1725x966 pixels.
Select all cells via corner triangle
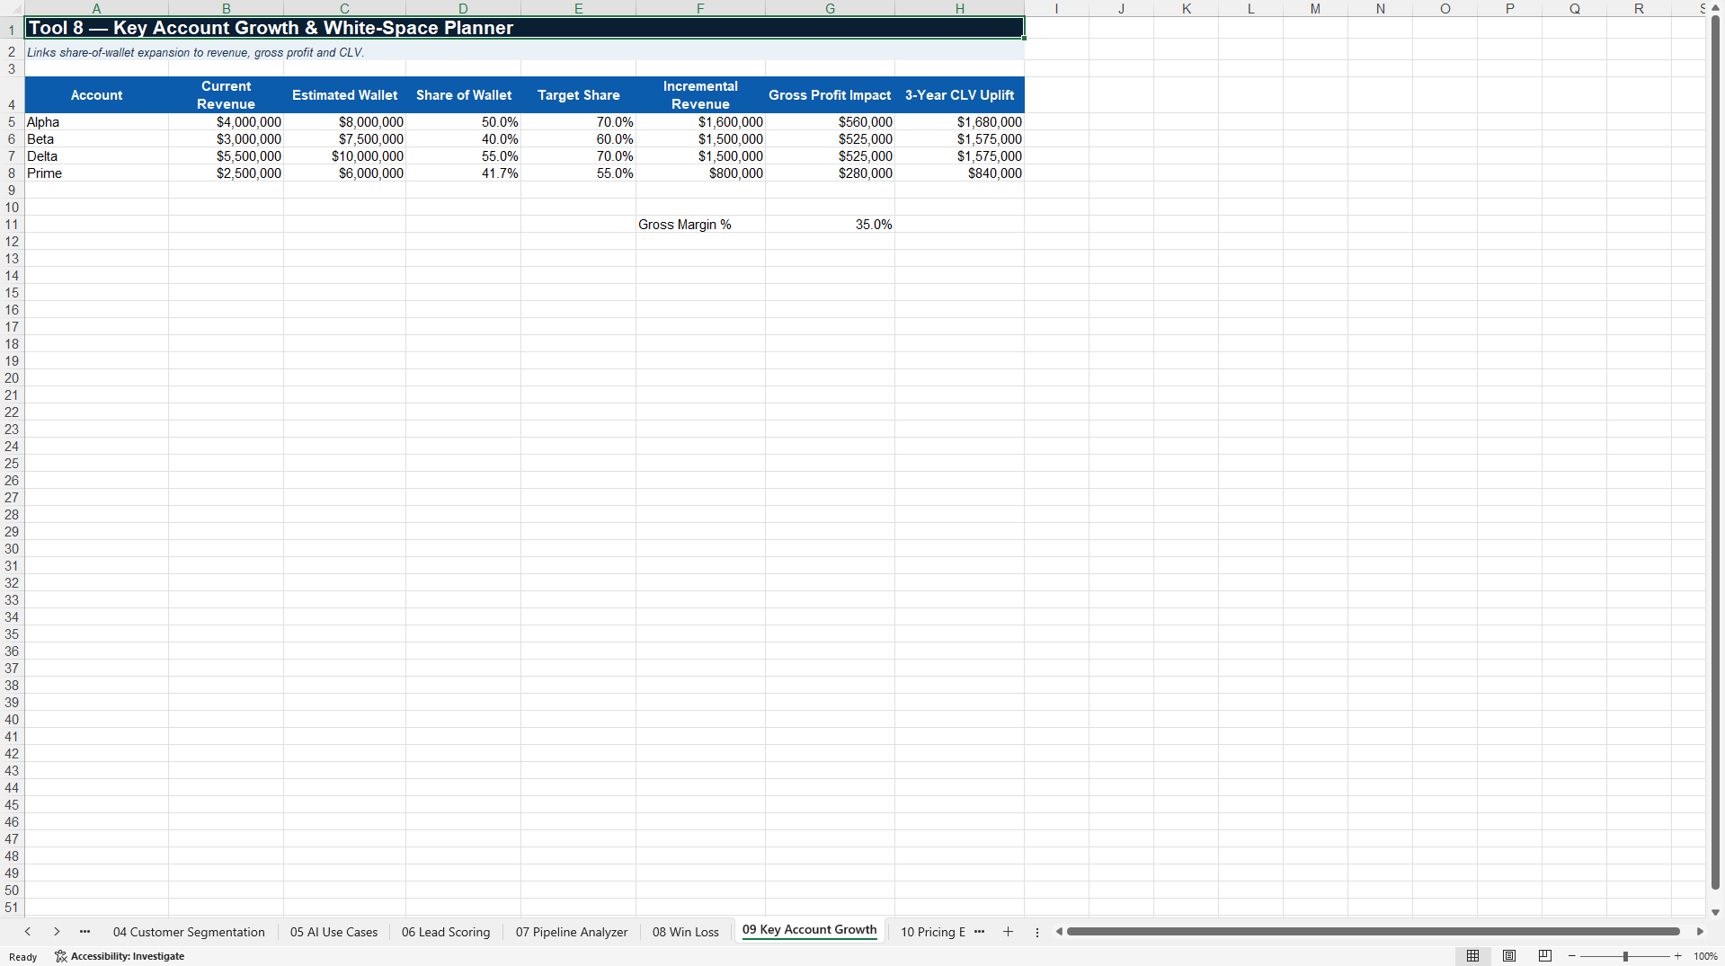pos(12,8)
